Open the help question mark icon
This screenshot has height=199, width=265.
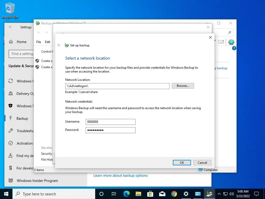(234, 48)
